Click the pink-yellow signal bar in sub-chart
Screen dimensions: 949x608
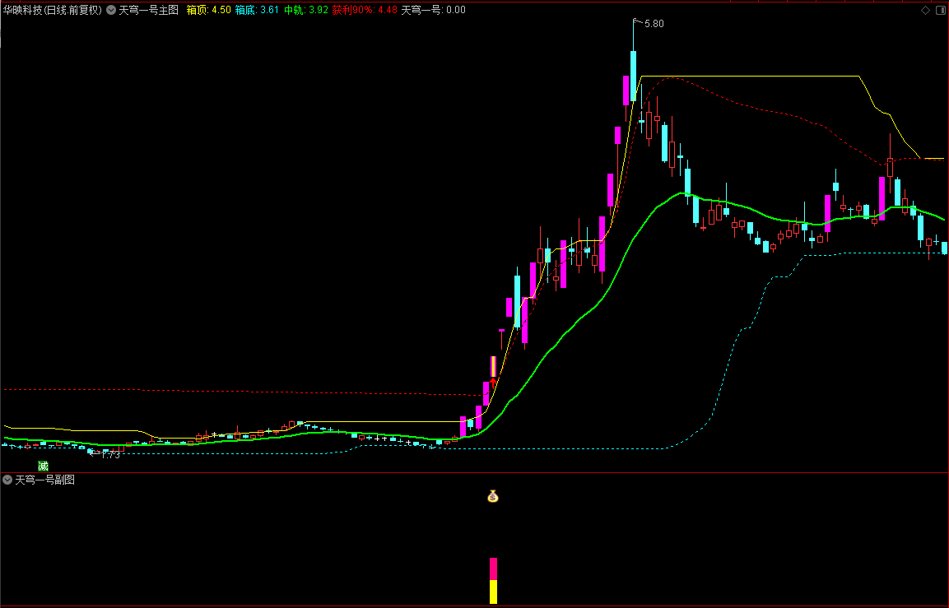(x=493, y=581)
